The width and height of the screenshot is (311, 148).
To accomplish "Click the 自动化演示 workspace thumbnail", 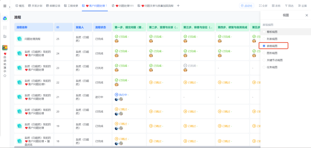I will (x=5, y=48).
